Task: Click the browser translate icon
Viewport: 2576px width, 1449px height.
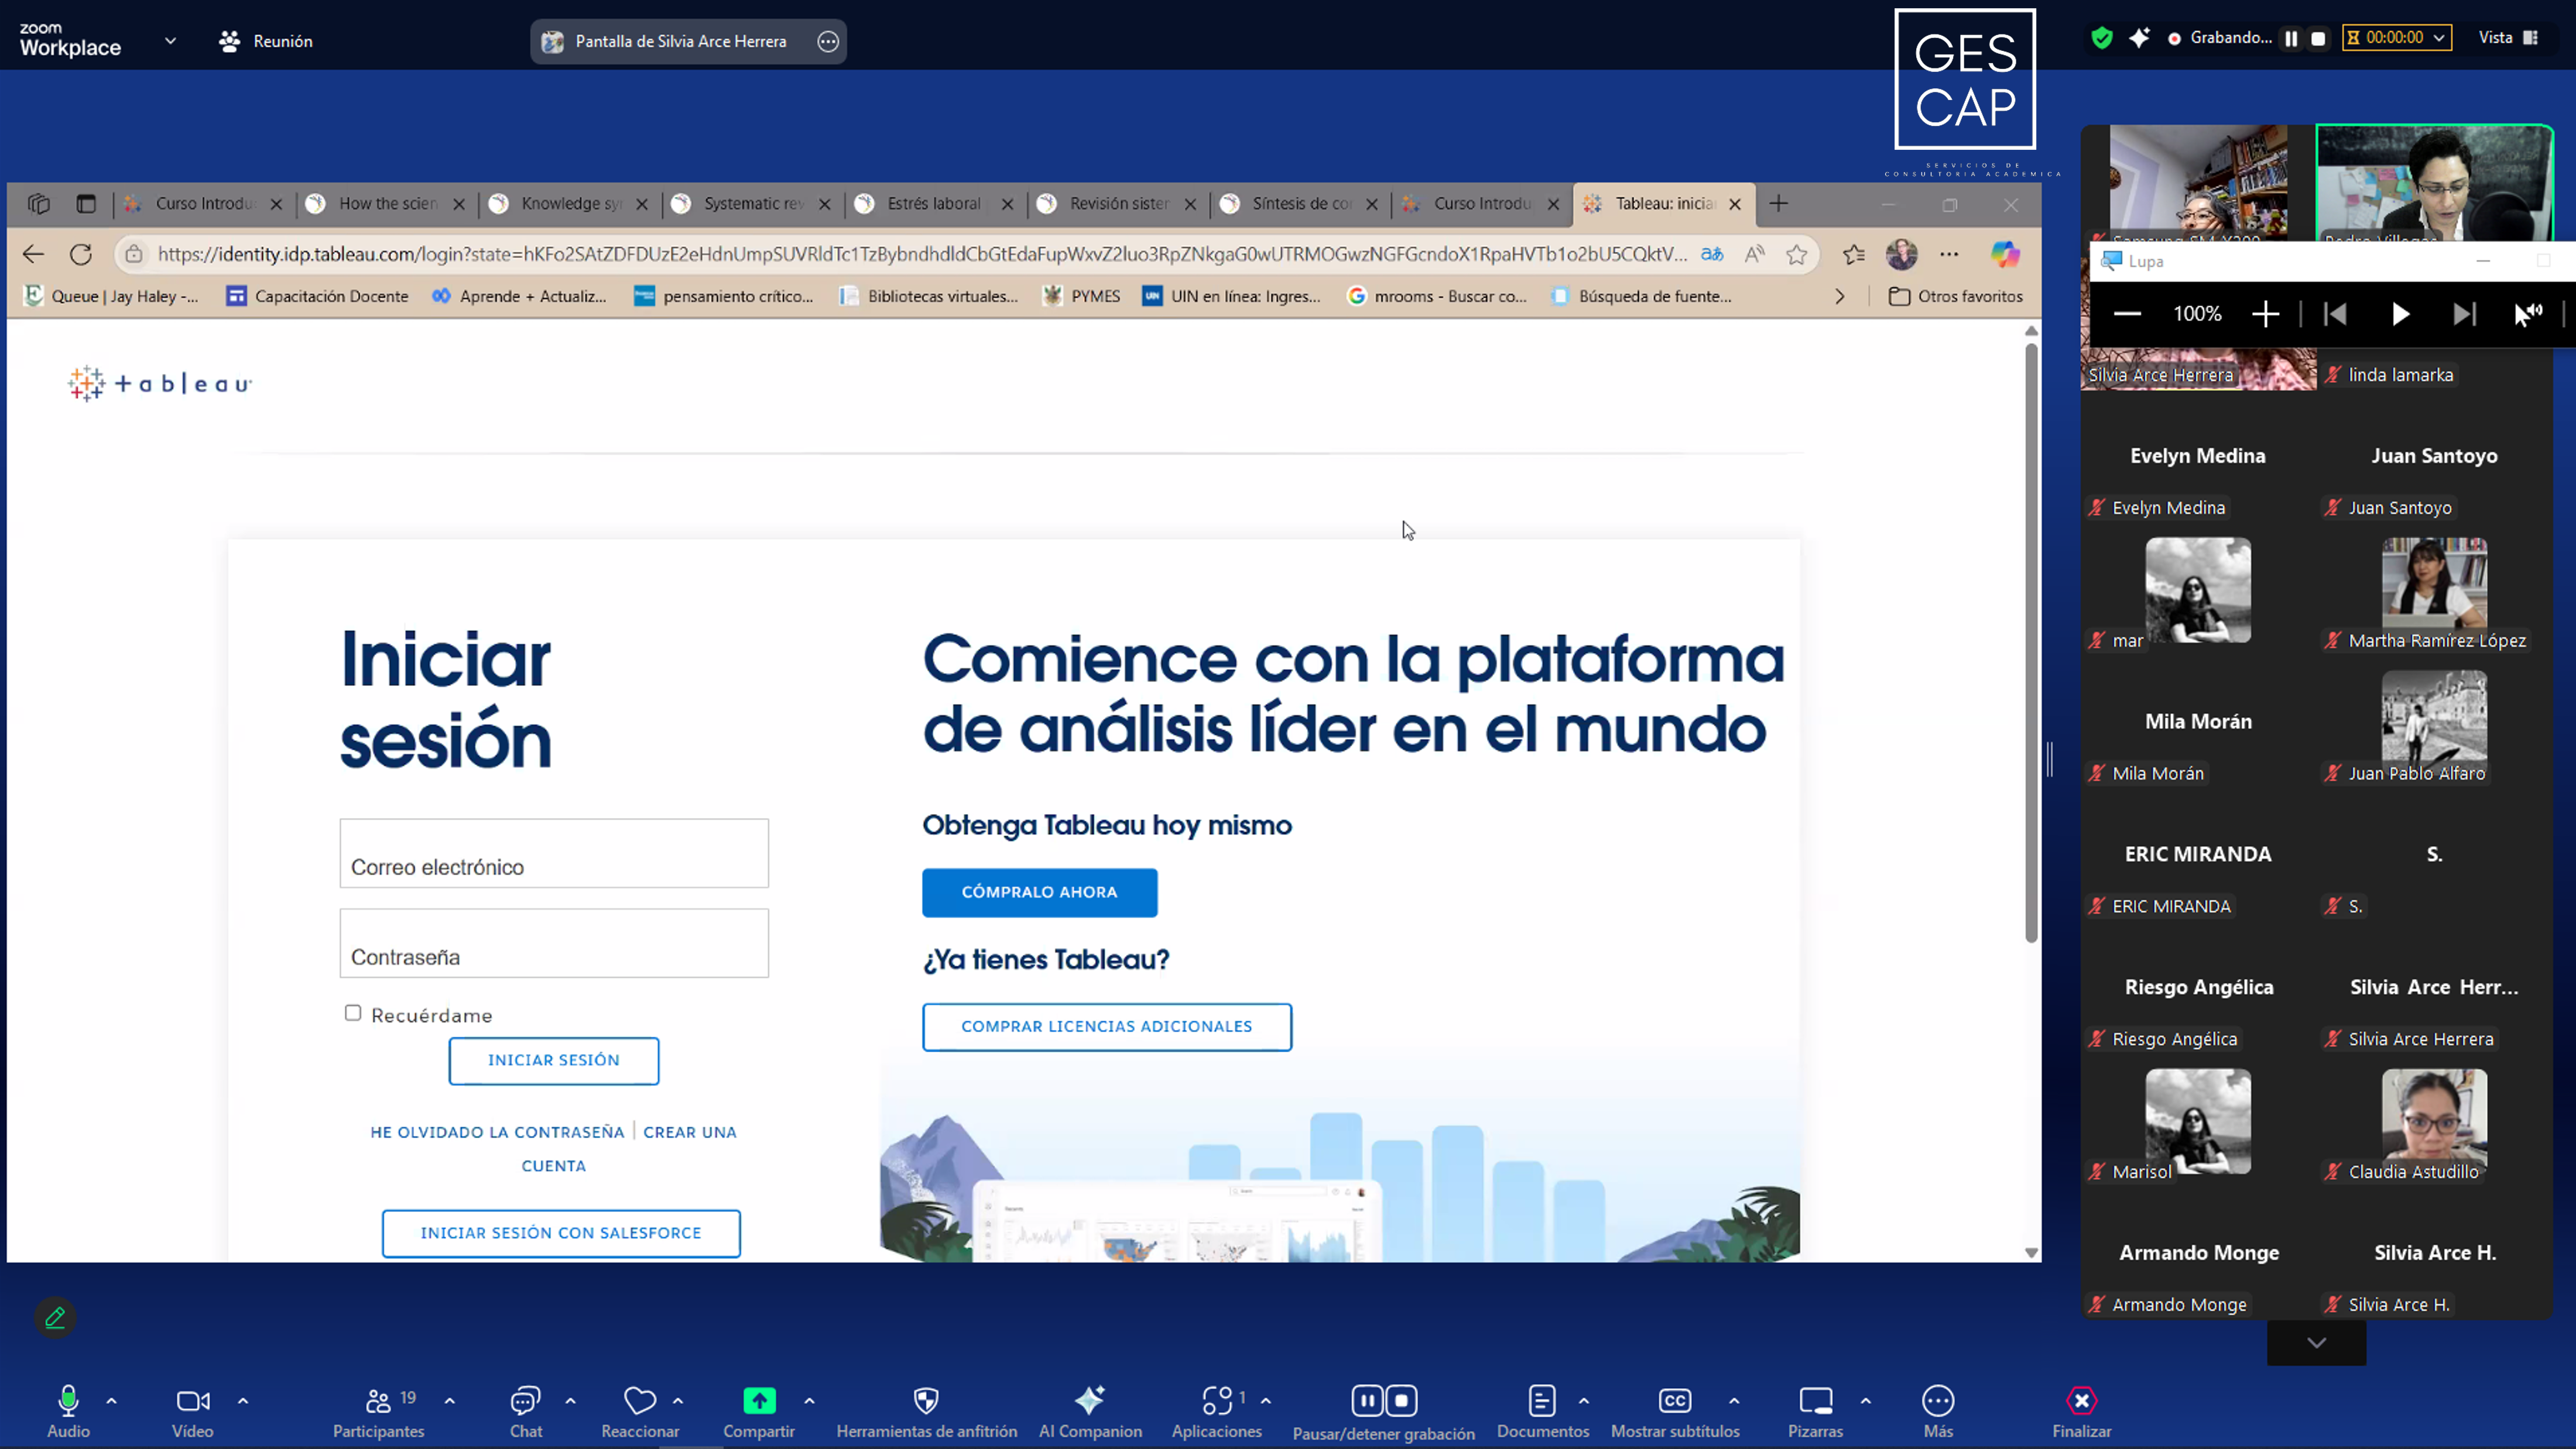Action: (x=1712, y=254)
